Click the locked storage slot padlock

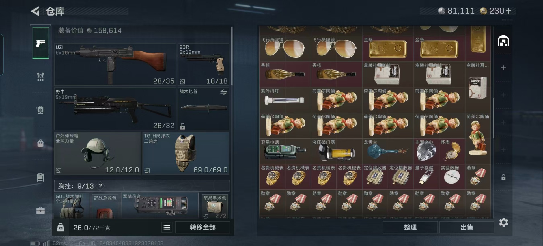tap(503, 177)
